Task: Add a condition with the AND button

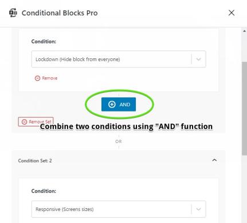Action: coord(119,104)
